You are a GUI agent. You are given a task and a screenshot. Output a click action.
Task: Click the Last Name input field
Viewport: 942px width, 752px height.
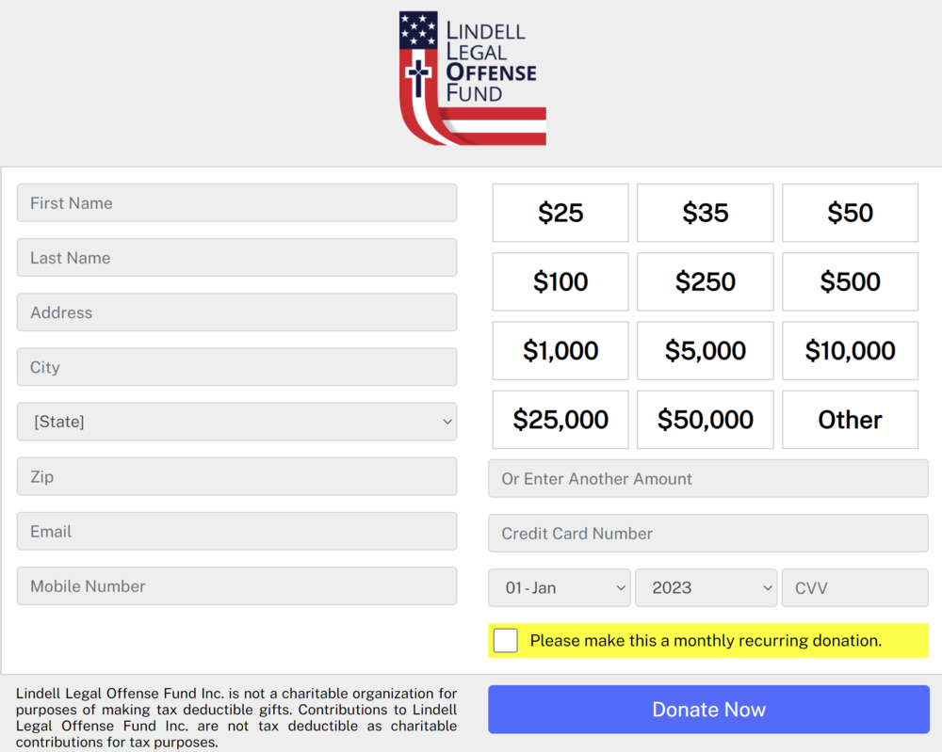[236, 258]
